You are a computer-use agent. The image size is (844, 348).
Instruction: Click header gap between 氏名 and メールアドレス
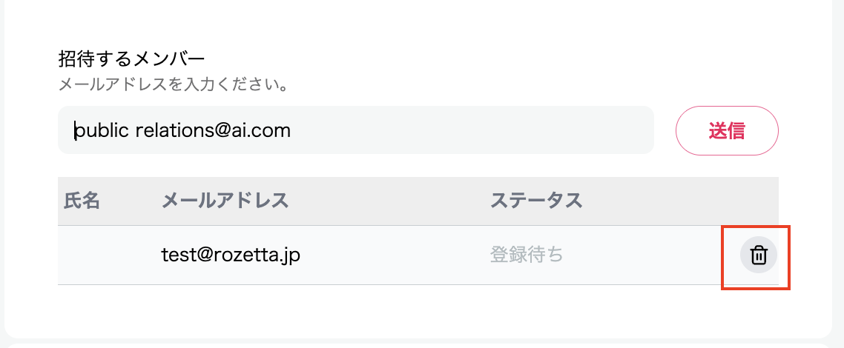(x=131, y=201)
